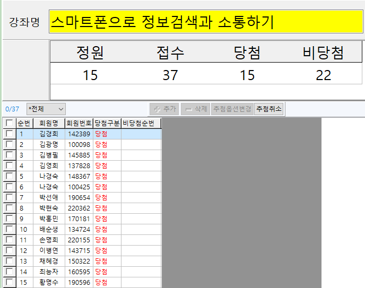This screenshot has height=288, width=365.
Task: Check the box for row 3 김병필
Action: pos(10,155)
